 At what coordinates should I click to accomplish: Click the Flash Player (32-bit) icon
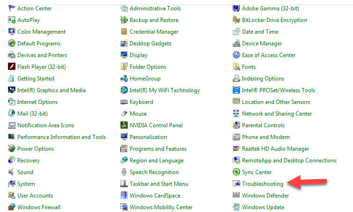click(12, 67)
